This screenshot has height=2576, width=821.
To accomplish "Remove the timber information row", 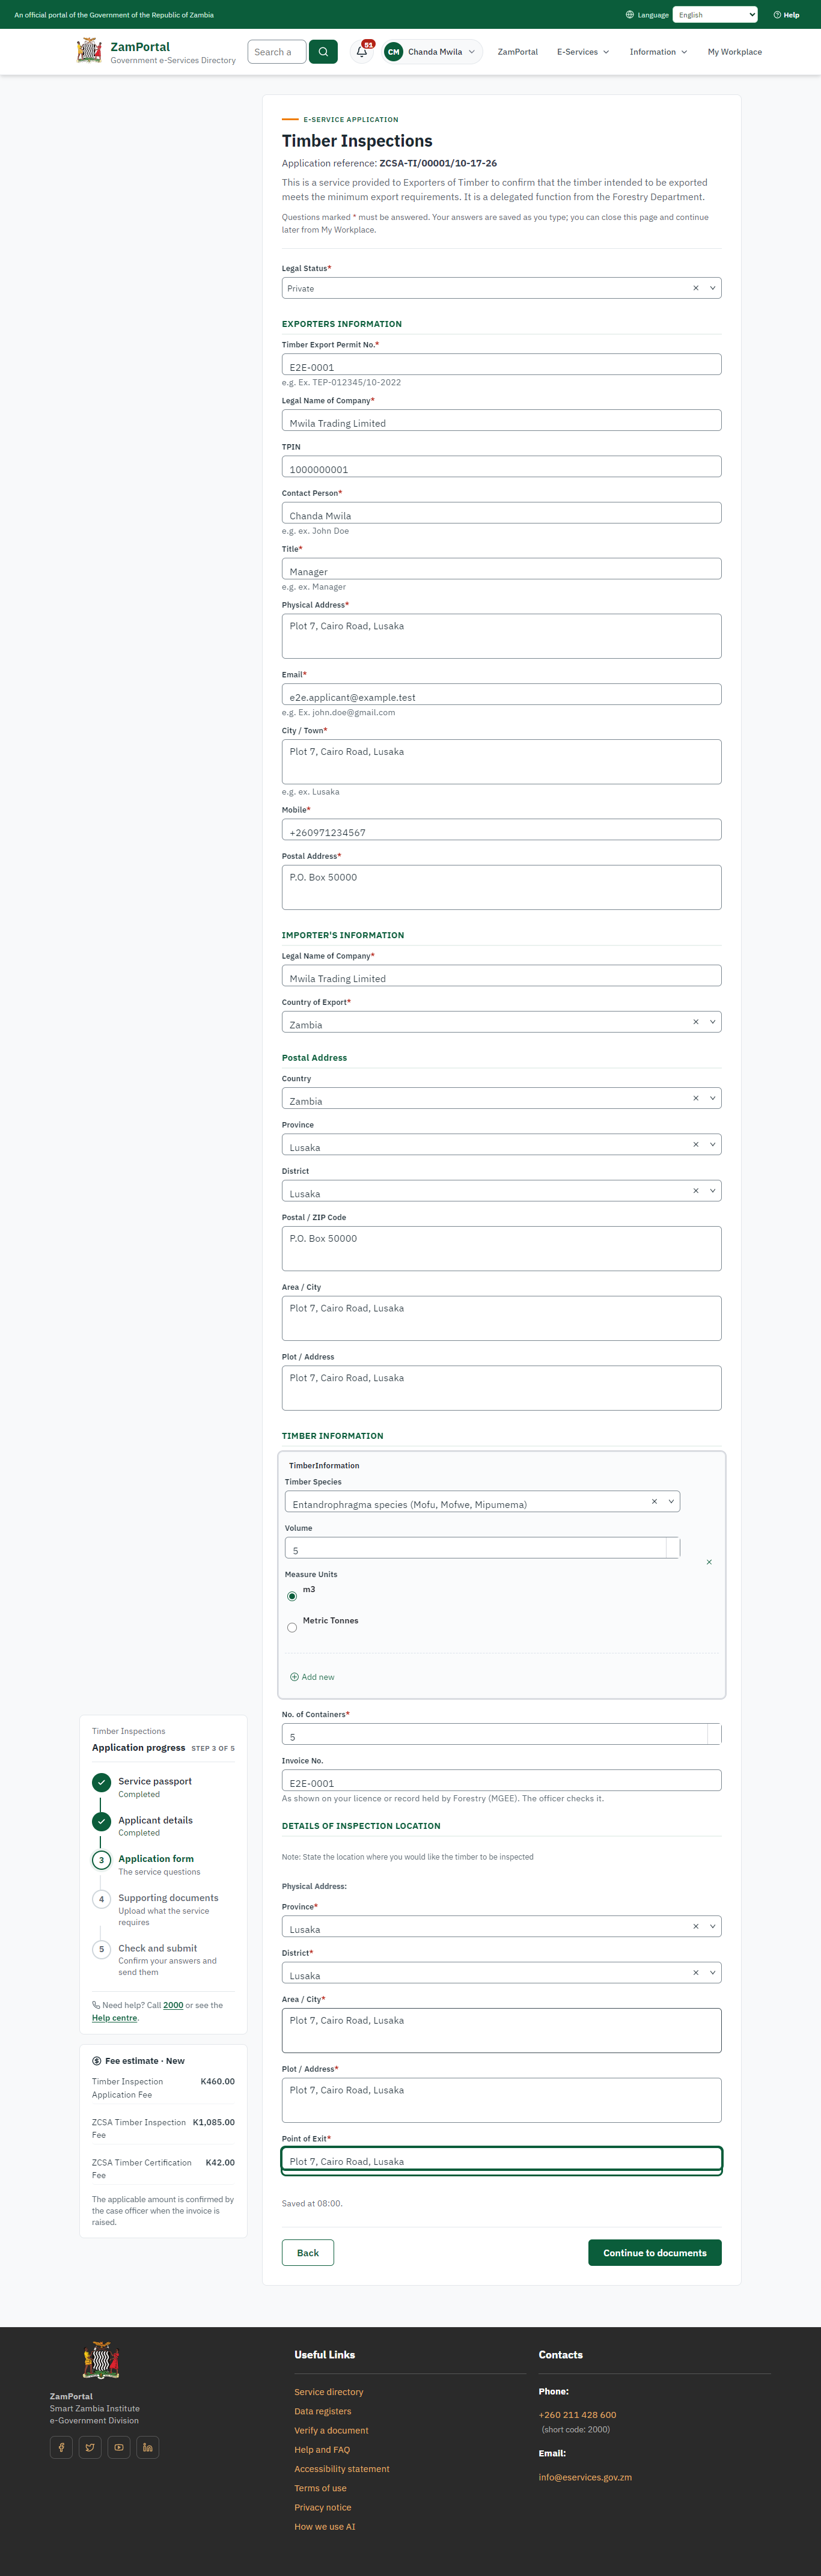I will [709, 1562].
